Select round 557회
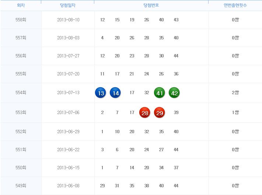The height and width of the screenshot is (195, 262). 21,38
